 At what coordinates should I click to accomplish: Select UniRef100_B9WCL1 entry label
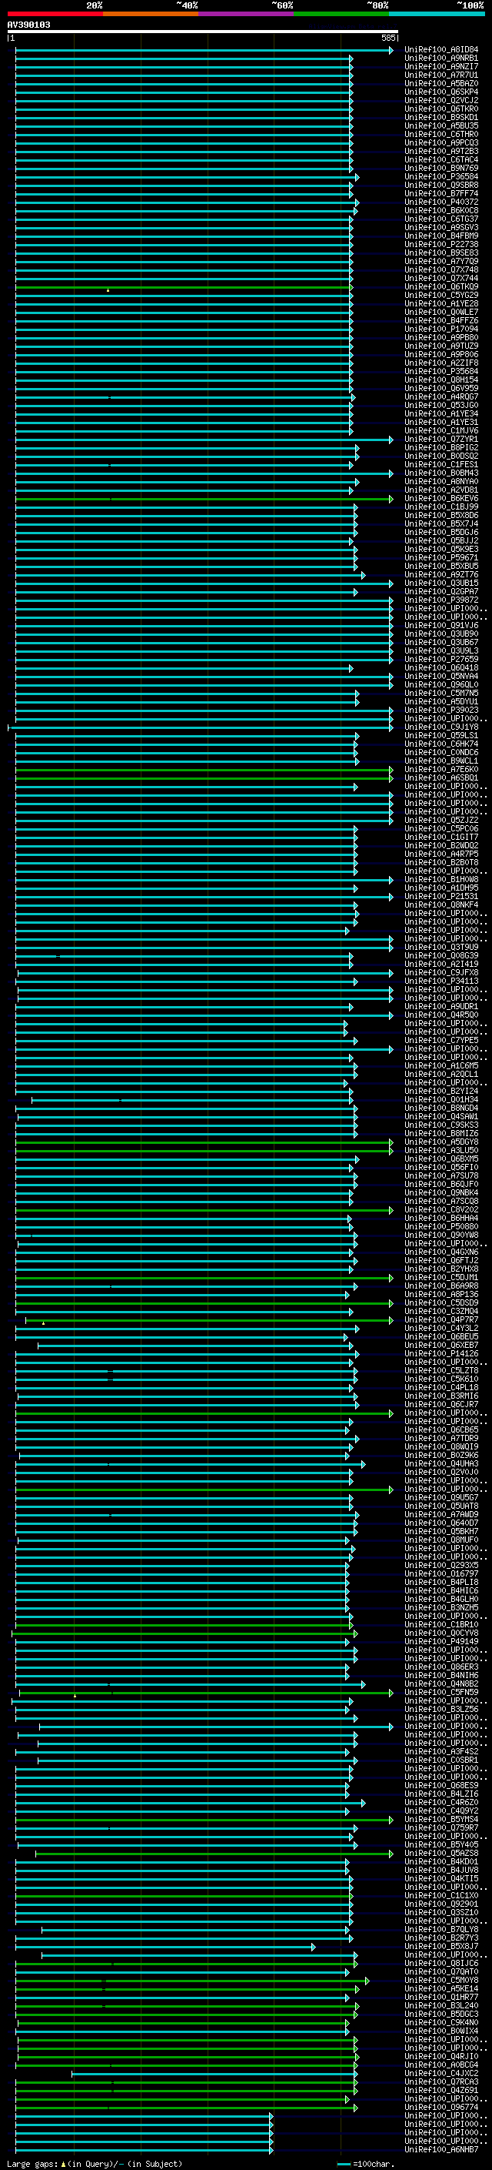440,761
